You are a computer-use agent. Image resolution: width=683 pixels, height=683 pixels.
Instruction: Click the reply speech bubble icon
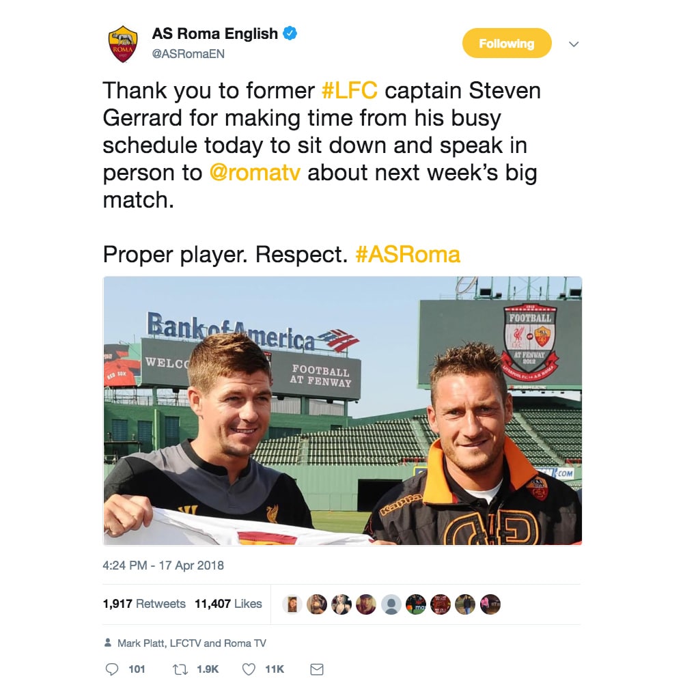tap(112, 669)
